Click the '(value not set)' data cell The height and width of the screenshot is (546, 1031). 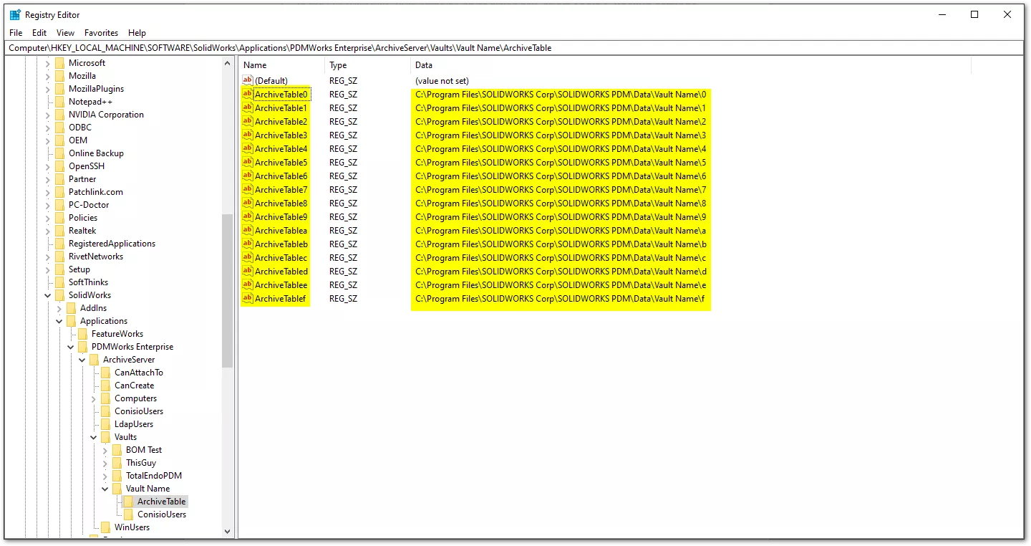[x=442, y=81]
